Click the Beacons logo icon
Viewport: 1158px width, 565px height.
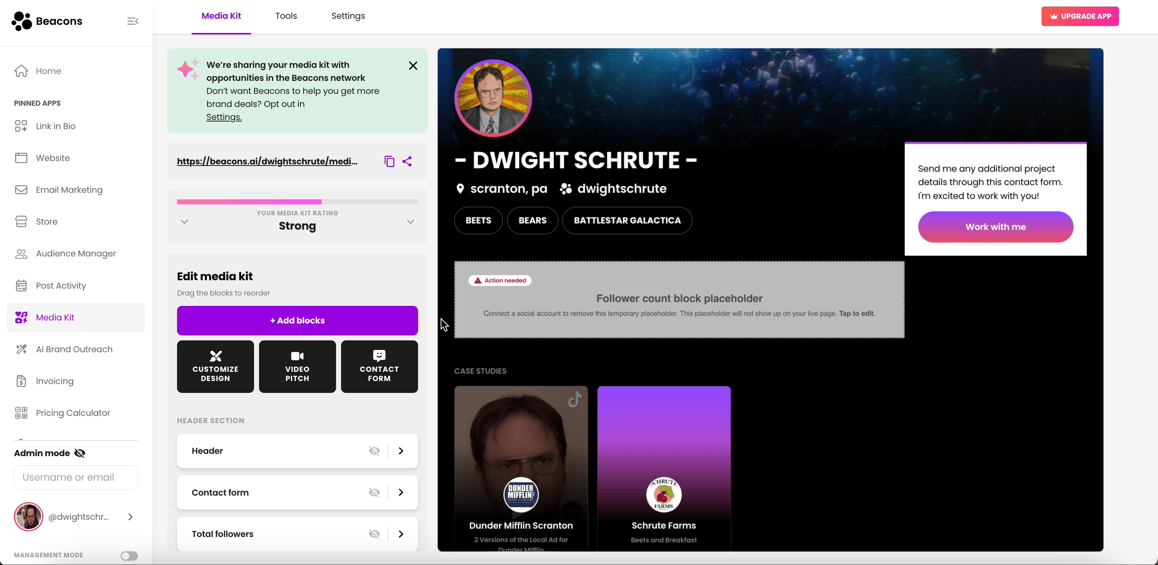21,21
